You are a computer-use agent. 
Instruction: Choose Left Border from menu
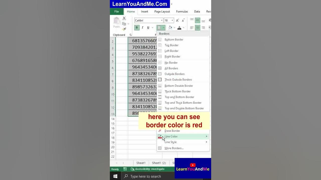point(183,51)
